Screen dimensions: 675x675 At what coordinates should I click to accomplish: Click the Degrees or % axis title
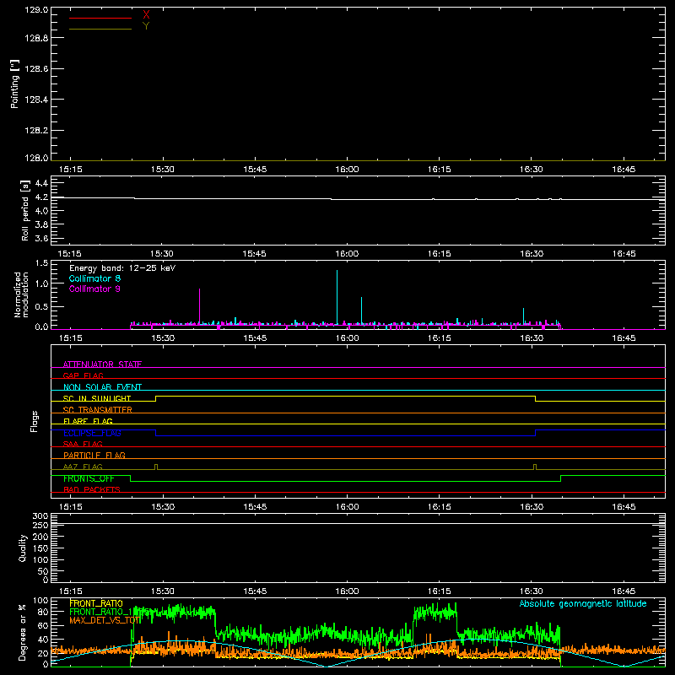click(x=23, y=632)
